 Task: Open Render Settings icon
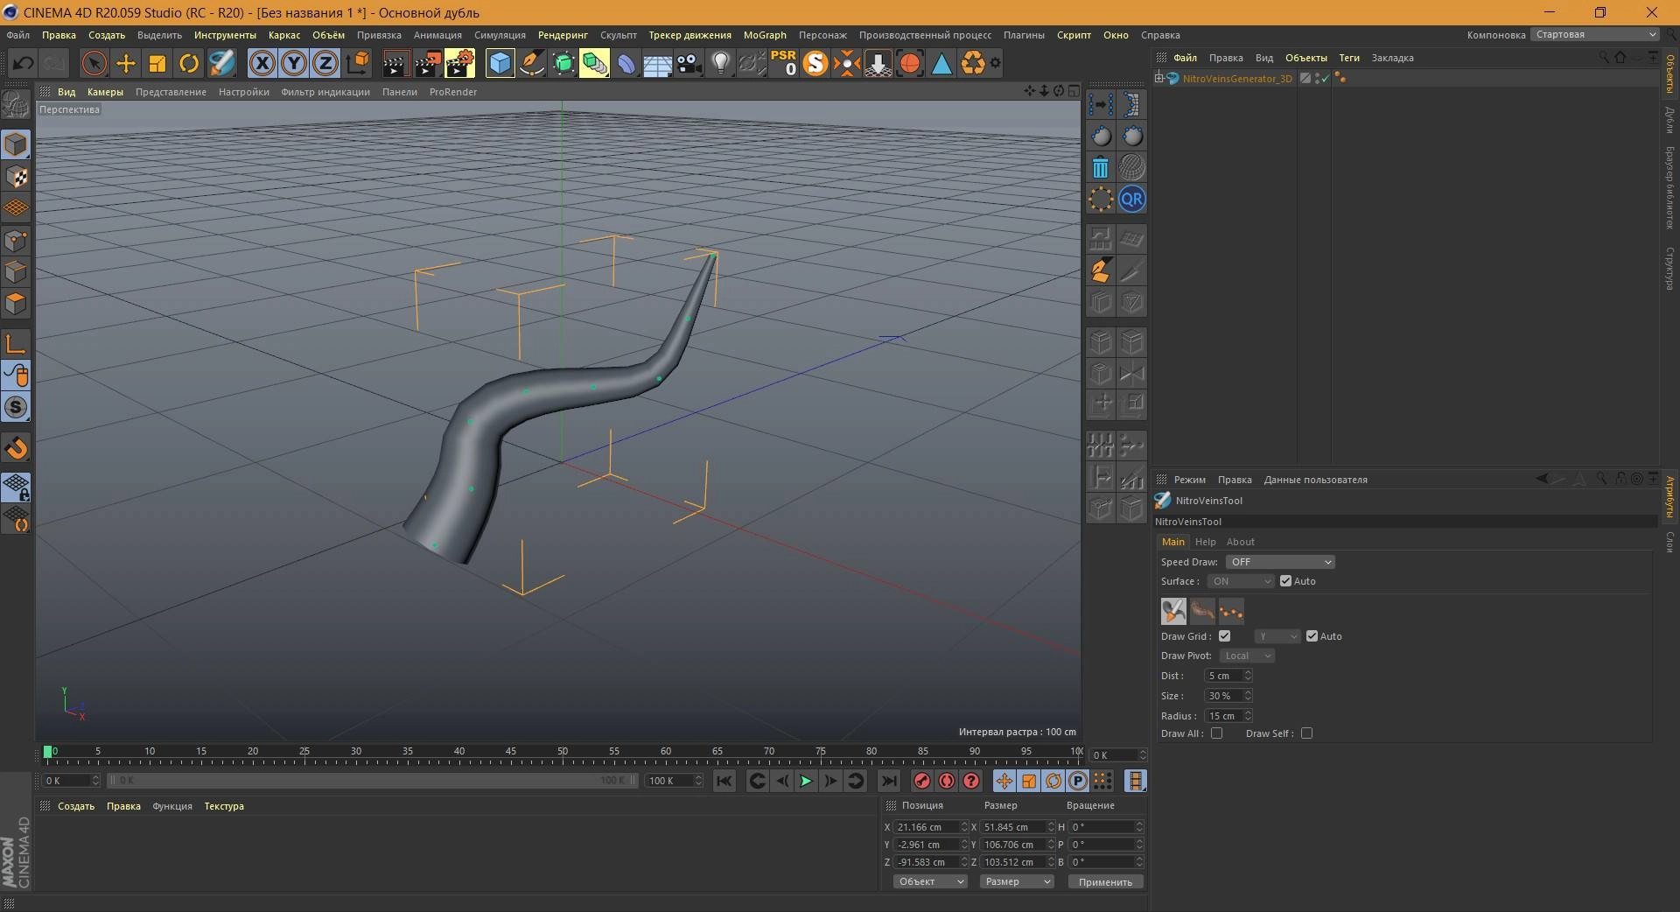pos(459,63)
